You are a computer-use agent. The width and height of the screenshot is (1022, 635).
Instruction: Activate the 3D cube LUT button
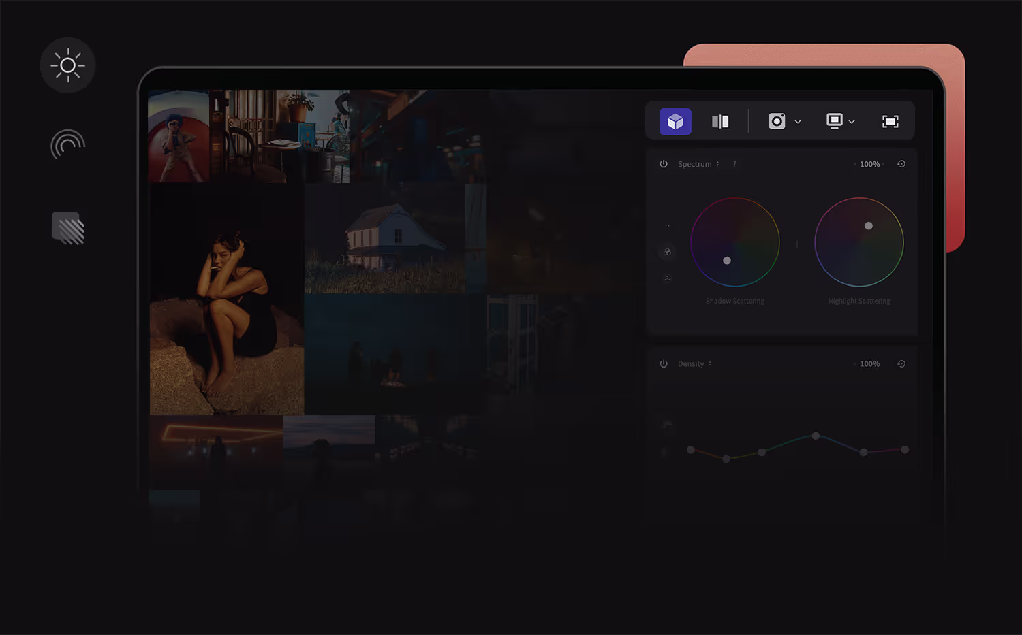(x=675, y=121)
